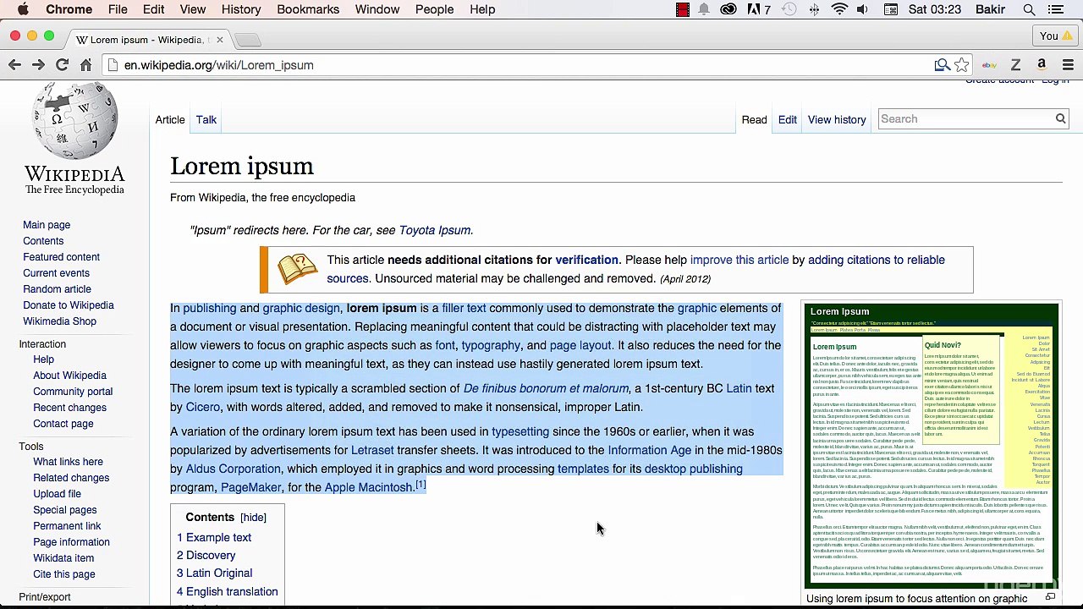The image size is (1083, 609).
Task: Follow the Cicero link
Action: [x=203, y=407]
